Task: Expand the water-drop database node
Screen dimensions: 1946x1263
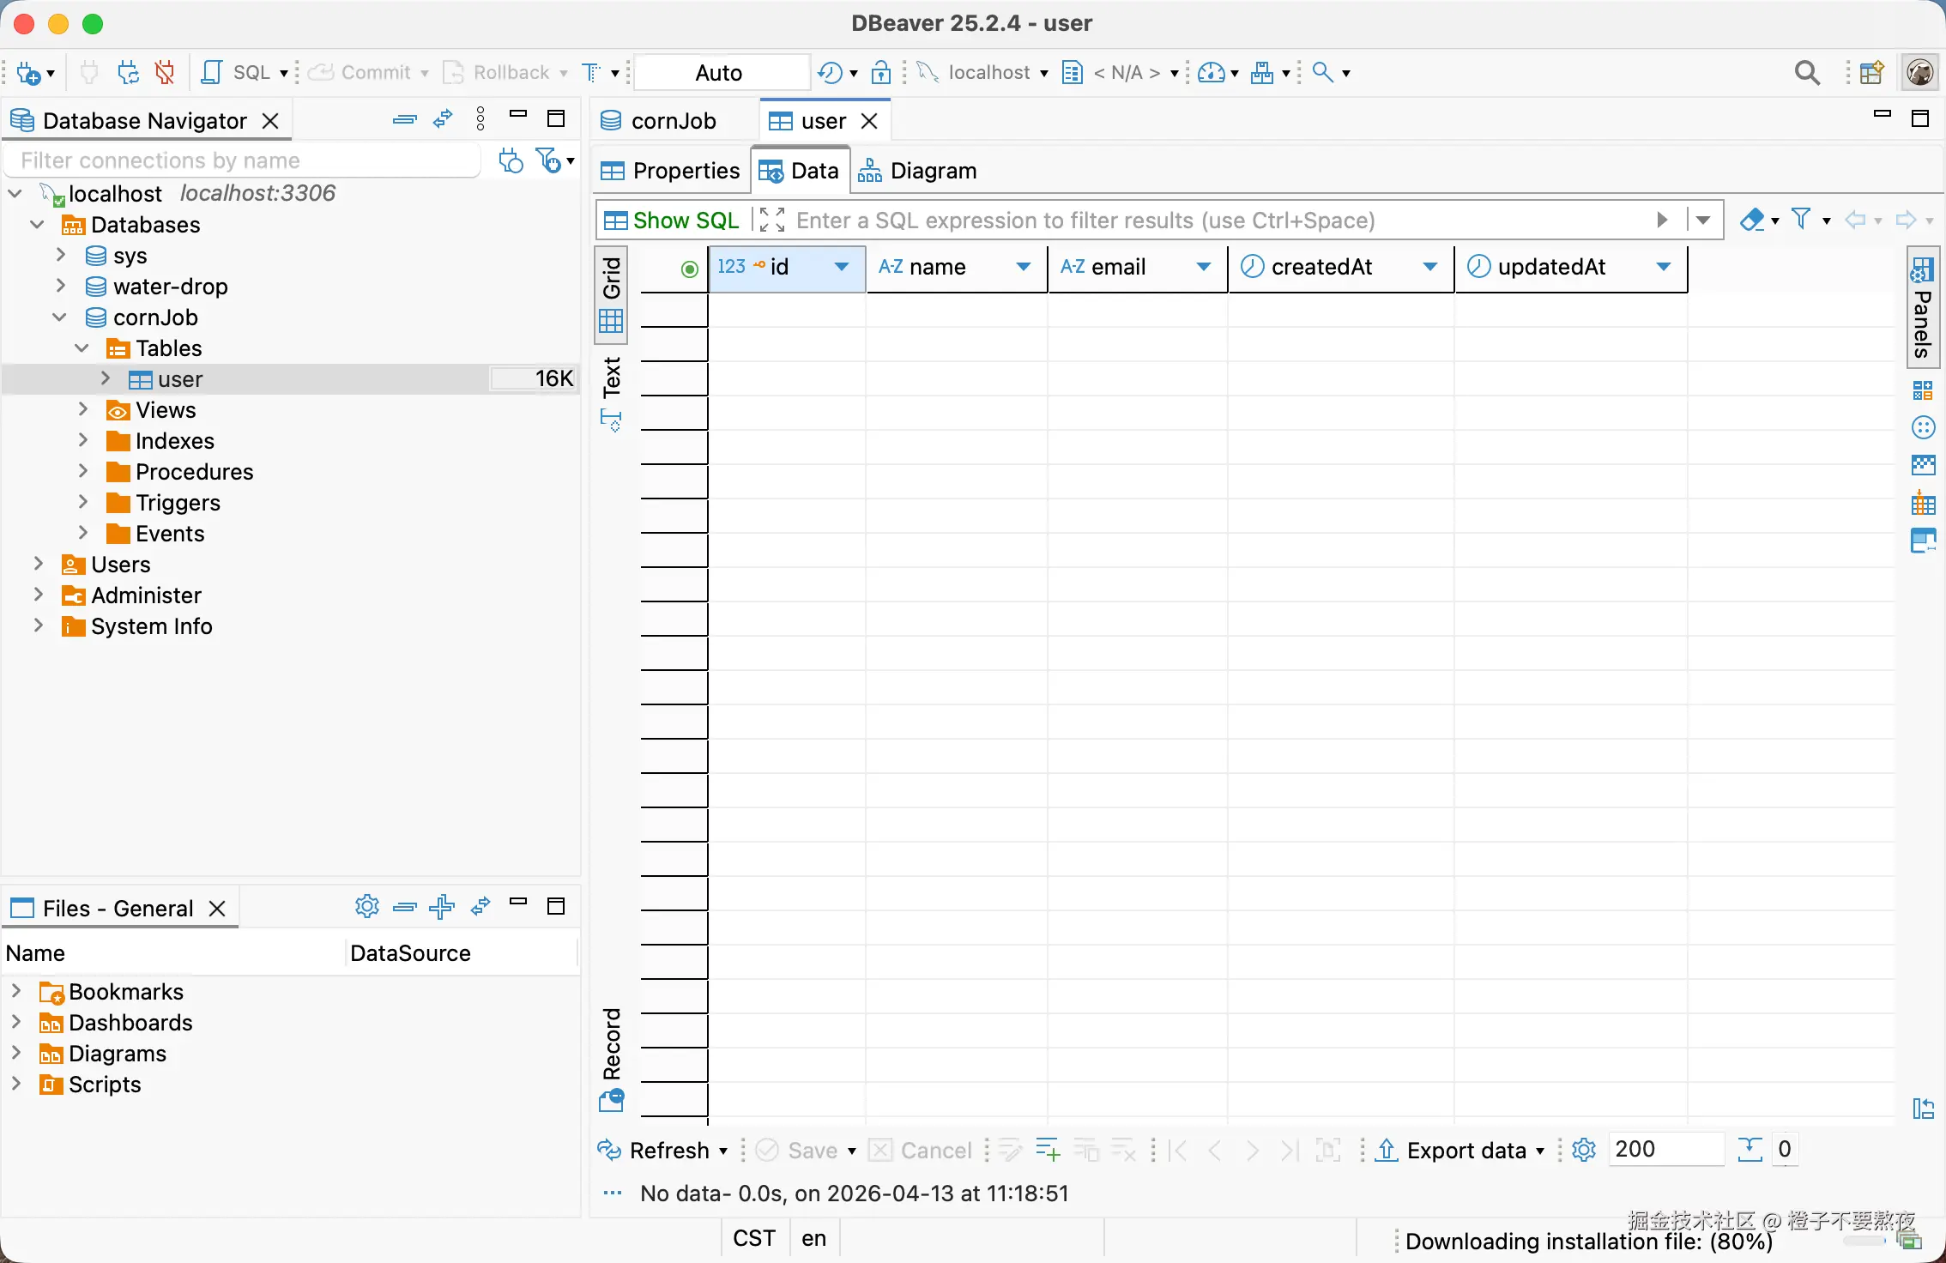Action: point(60,286)
